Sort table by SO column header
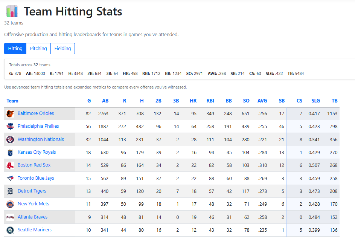 (246, 101)
